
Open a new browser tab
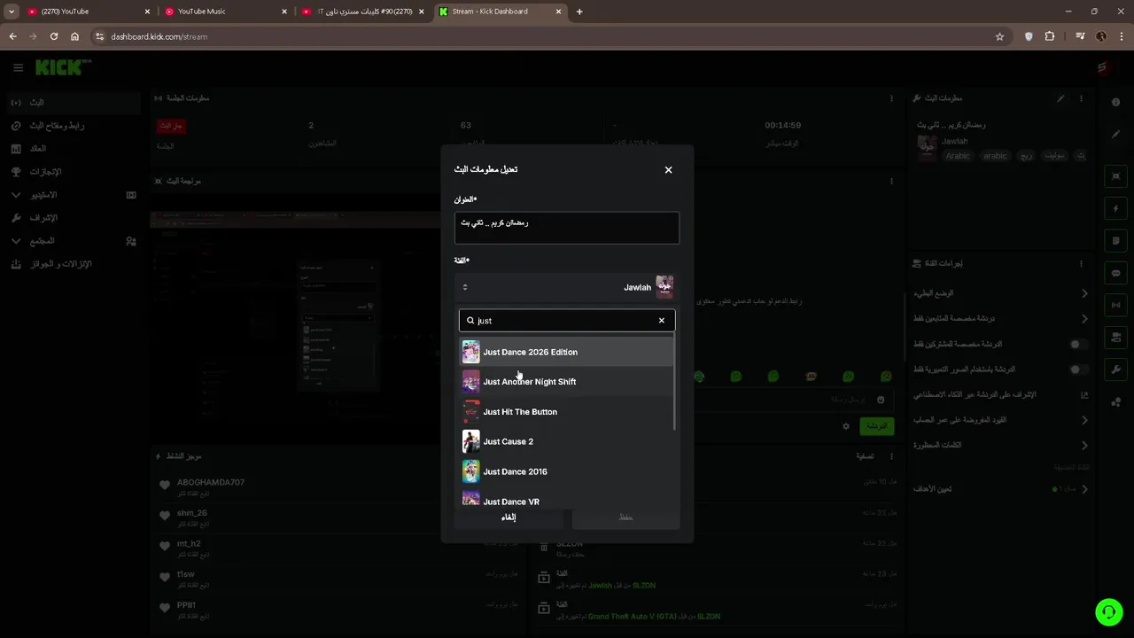click(579, 12)
